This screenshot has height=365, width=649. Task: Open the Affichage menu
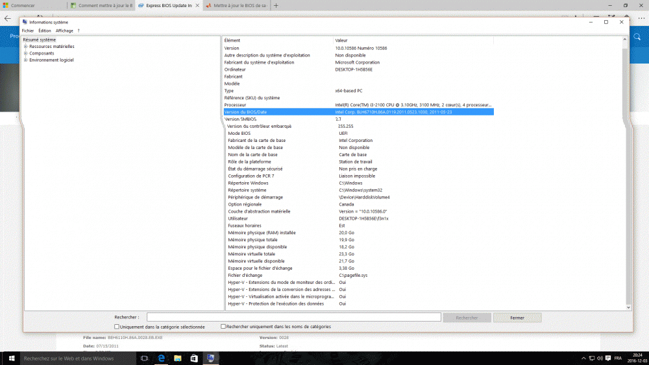pos(64,30)
